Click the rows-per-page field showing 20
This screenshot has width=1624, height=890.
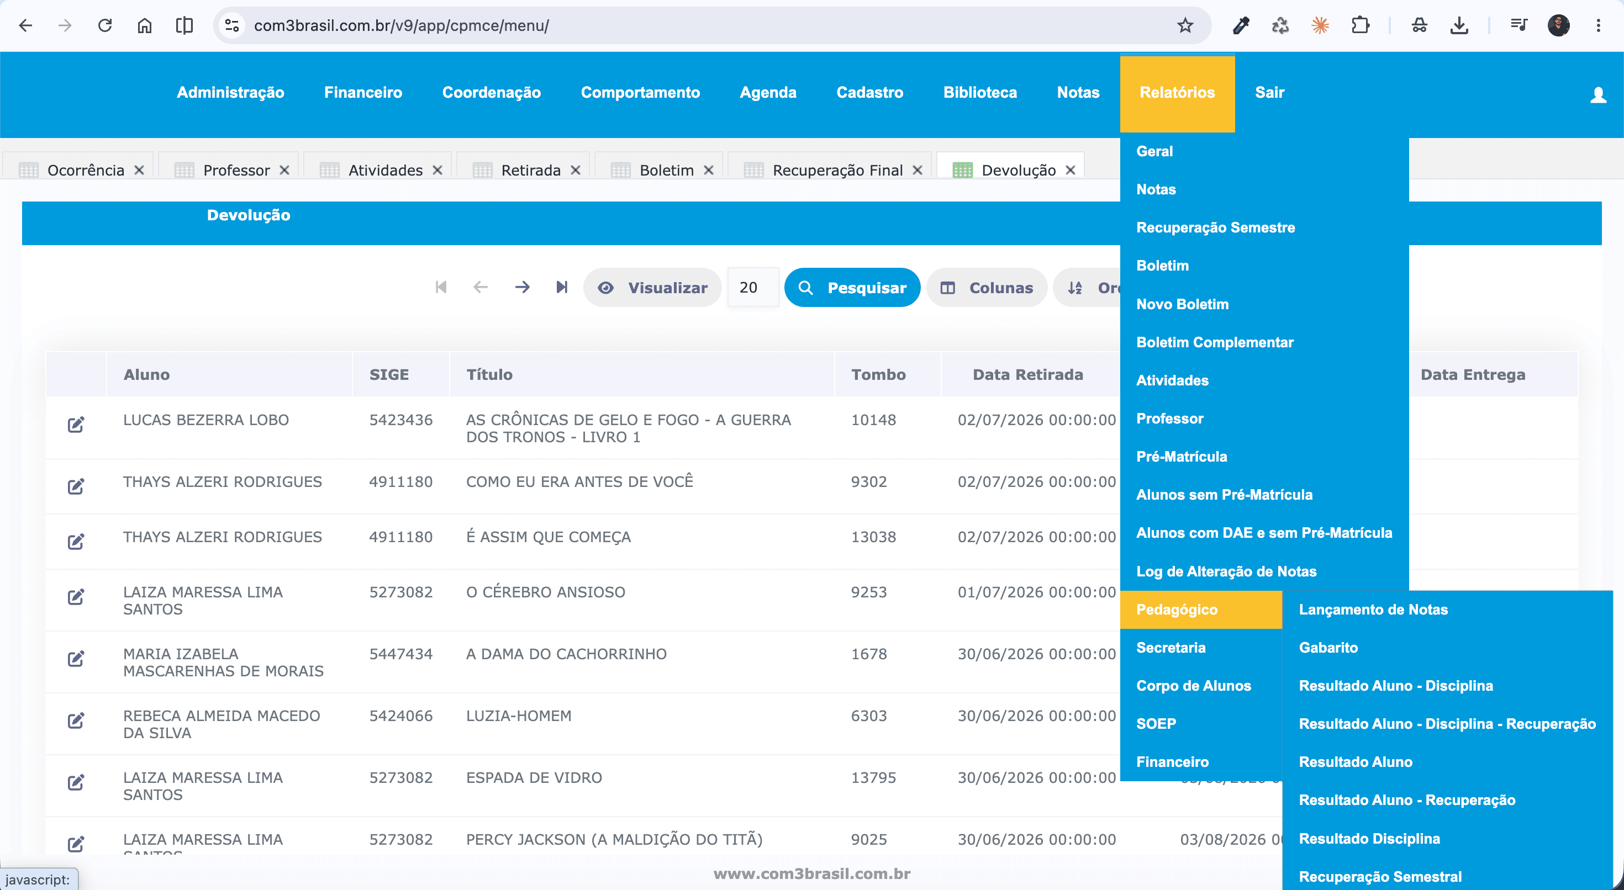click(753, 288)
